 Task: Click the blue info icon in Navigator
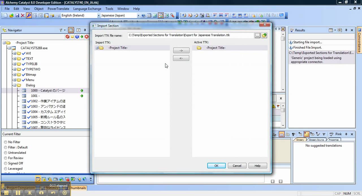point(77,37)
